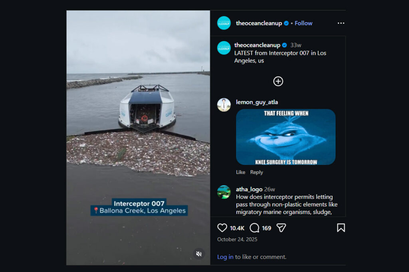Reply to lemon_guy_atla's comment
This screenshot has width=409, height=272.
pyautogui.click(x=256, y=172)
